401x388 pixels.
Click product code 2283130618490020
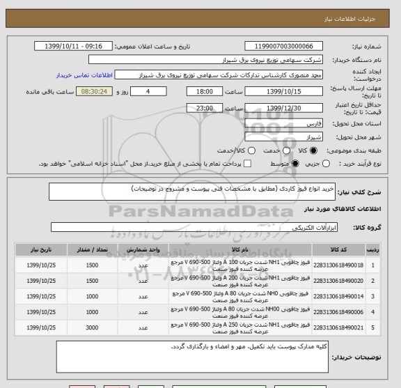coord(338,281)
